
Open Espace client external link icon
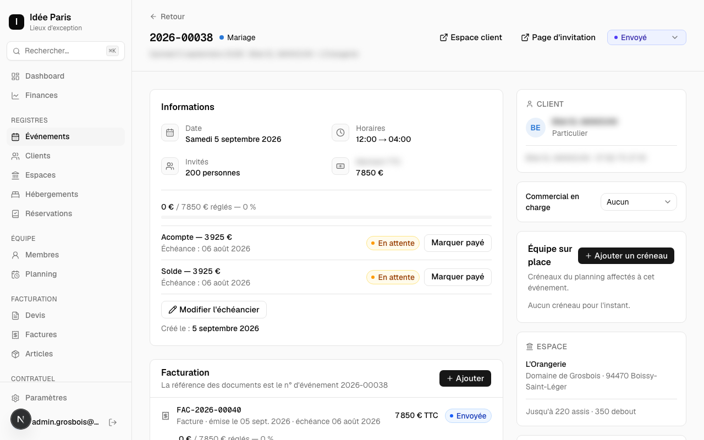pos(443,37)
